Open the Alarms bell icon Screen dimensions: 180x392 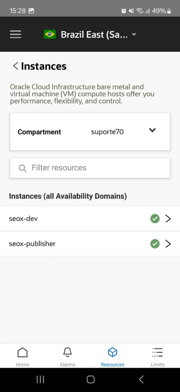(x=67, y=352)
